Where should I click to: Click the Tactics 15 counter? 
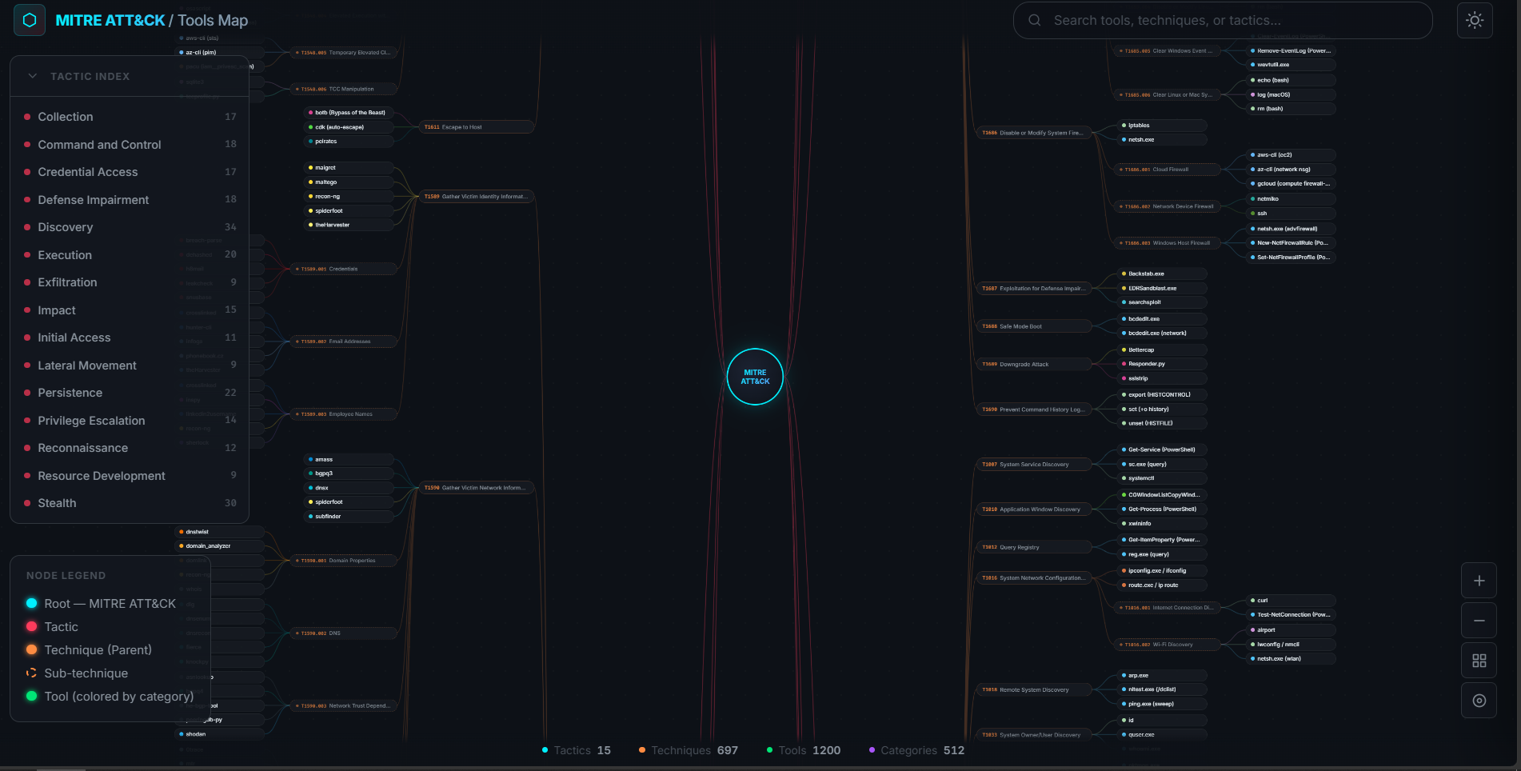tap(577, 750)
